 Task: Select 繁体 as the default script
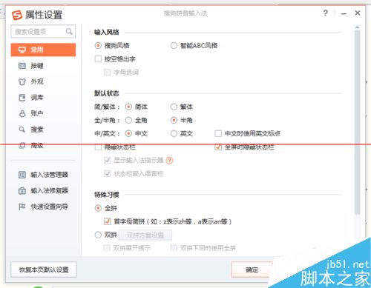tap(174, 107)
